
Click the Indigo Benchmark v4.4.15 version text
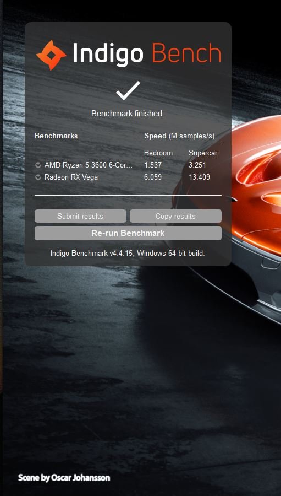click(128, 254)
